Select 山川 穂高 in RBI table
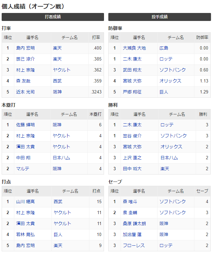This screenshot has width=212, height=253. coord(25,202)
